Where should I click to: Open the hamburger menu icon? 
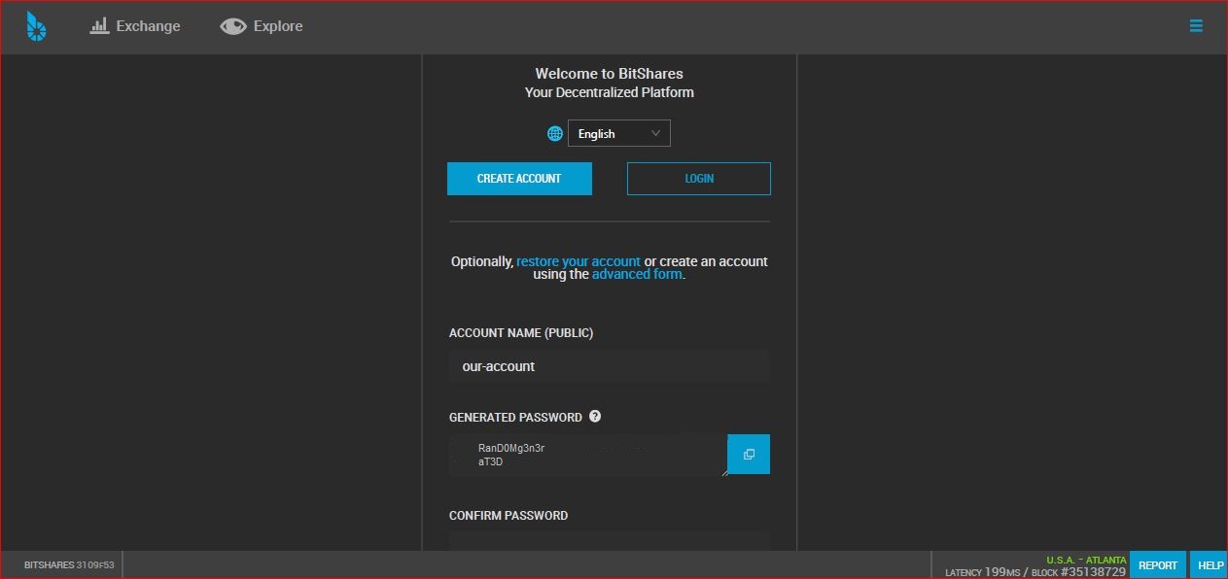(1196, 26)
